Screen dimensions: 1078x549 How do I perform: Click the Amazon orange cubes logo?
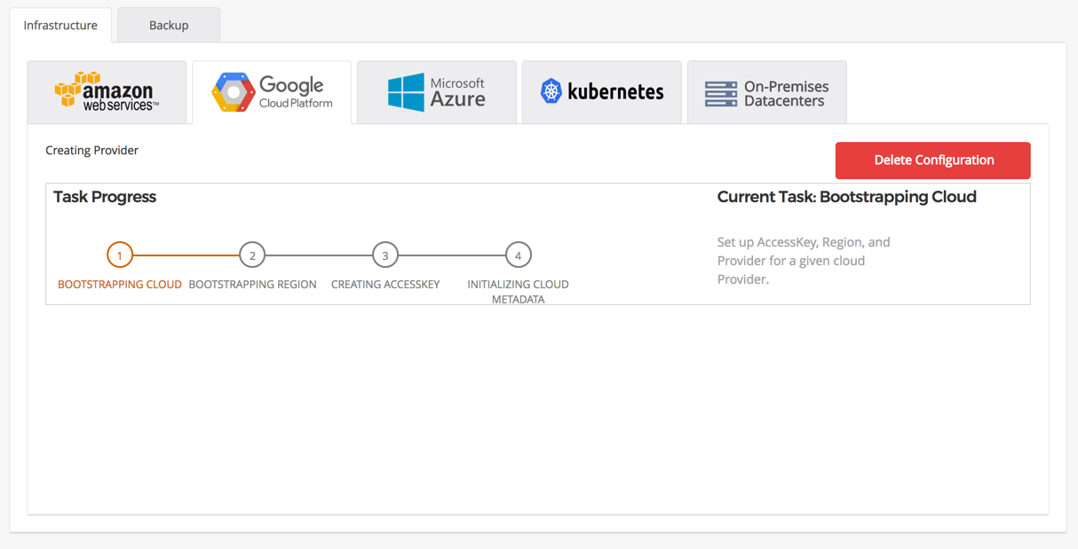coord(77,90)
